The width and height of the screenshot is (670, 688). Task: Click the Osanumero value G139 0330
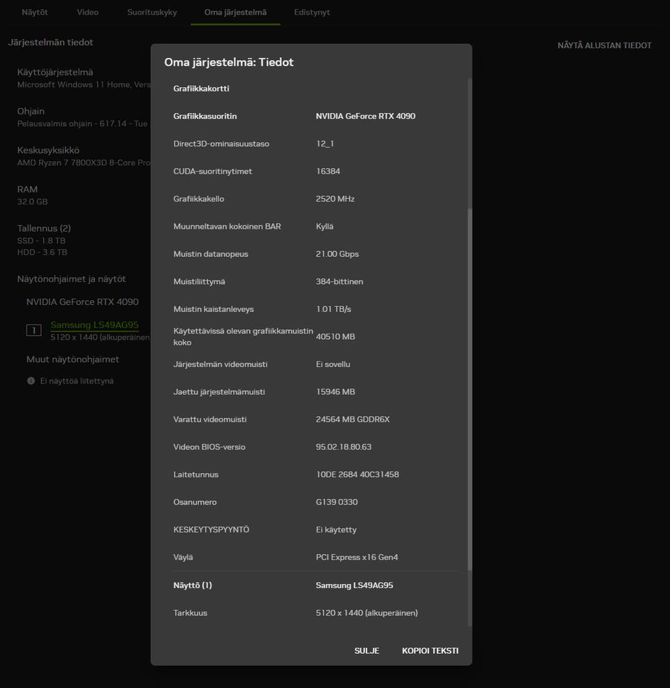point(336,502)
